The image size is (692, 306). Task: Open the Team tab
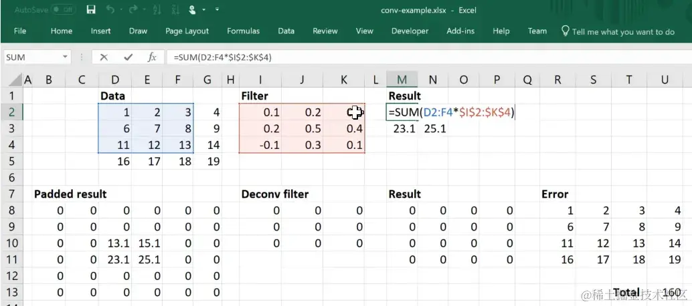(x=537, y=31)
